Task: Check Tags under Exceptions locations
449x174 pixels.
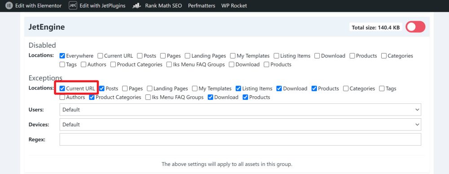Action: (x=382, y=89)
